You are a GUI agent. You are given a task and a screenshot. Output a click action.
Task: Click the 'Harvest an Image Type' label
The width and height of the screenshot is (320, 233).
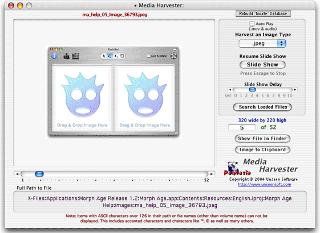pyautogui.click(x=263, y=35)
